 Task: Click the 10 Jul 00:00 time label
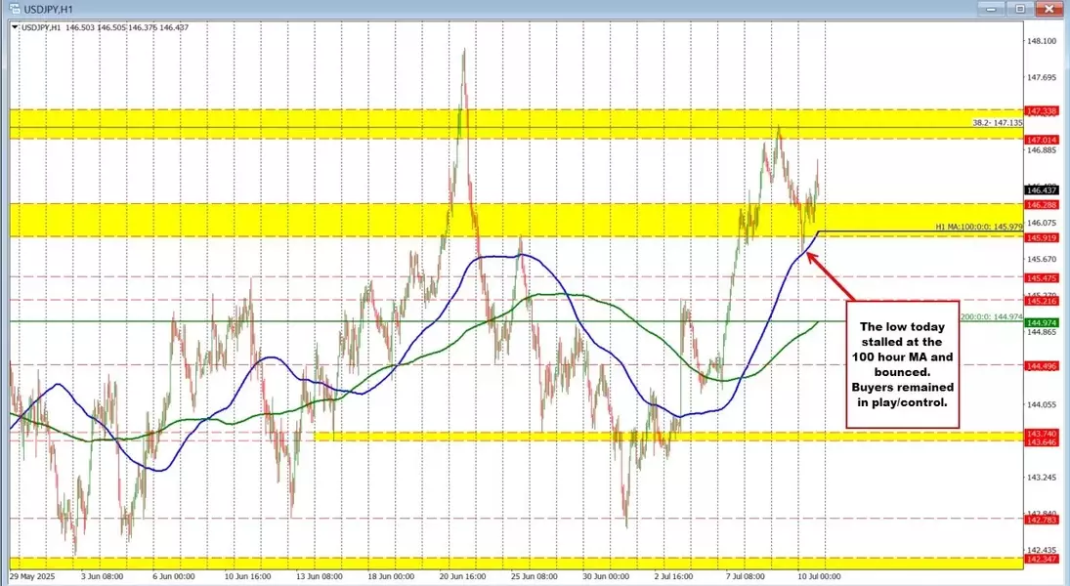tap(819, 576)
